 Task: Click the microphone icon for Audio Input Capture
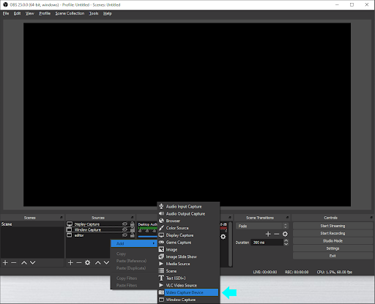point(161,206)
